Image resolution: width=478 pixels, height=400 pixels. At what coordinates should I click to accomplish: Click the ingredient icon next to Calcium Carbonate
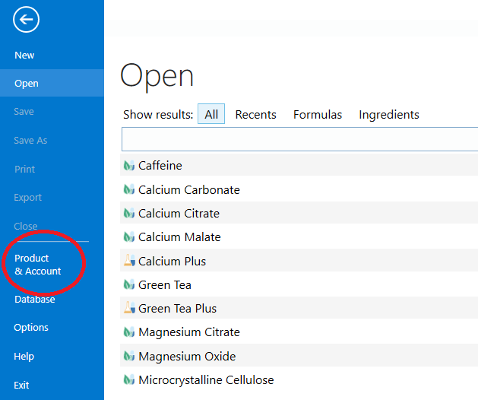tap(128, 190)
